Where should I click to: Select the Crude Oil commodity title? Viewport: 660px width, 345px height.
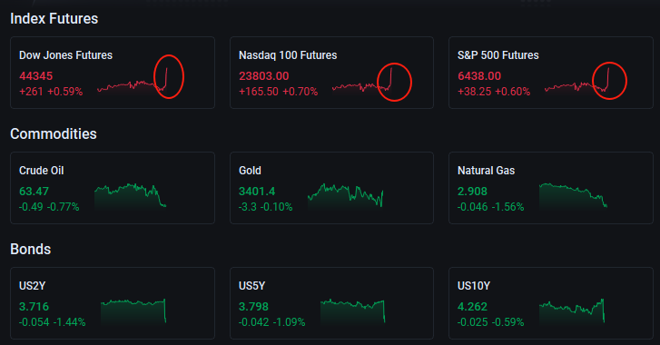click(x=41, y=171)
